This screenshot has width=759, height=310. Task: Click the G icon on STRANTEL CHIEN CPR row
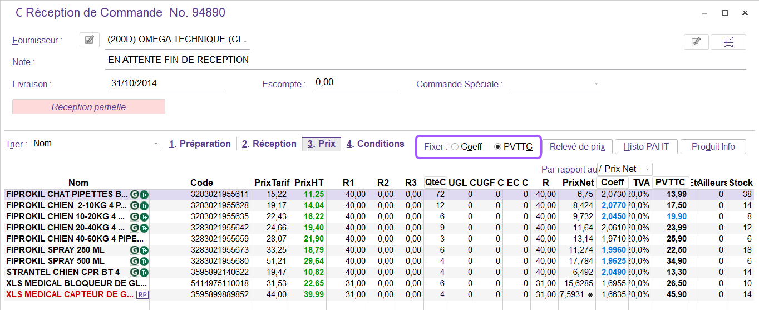coord(134,272)
